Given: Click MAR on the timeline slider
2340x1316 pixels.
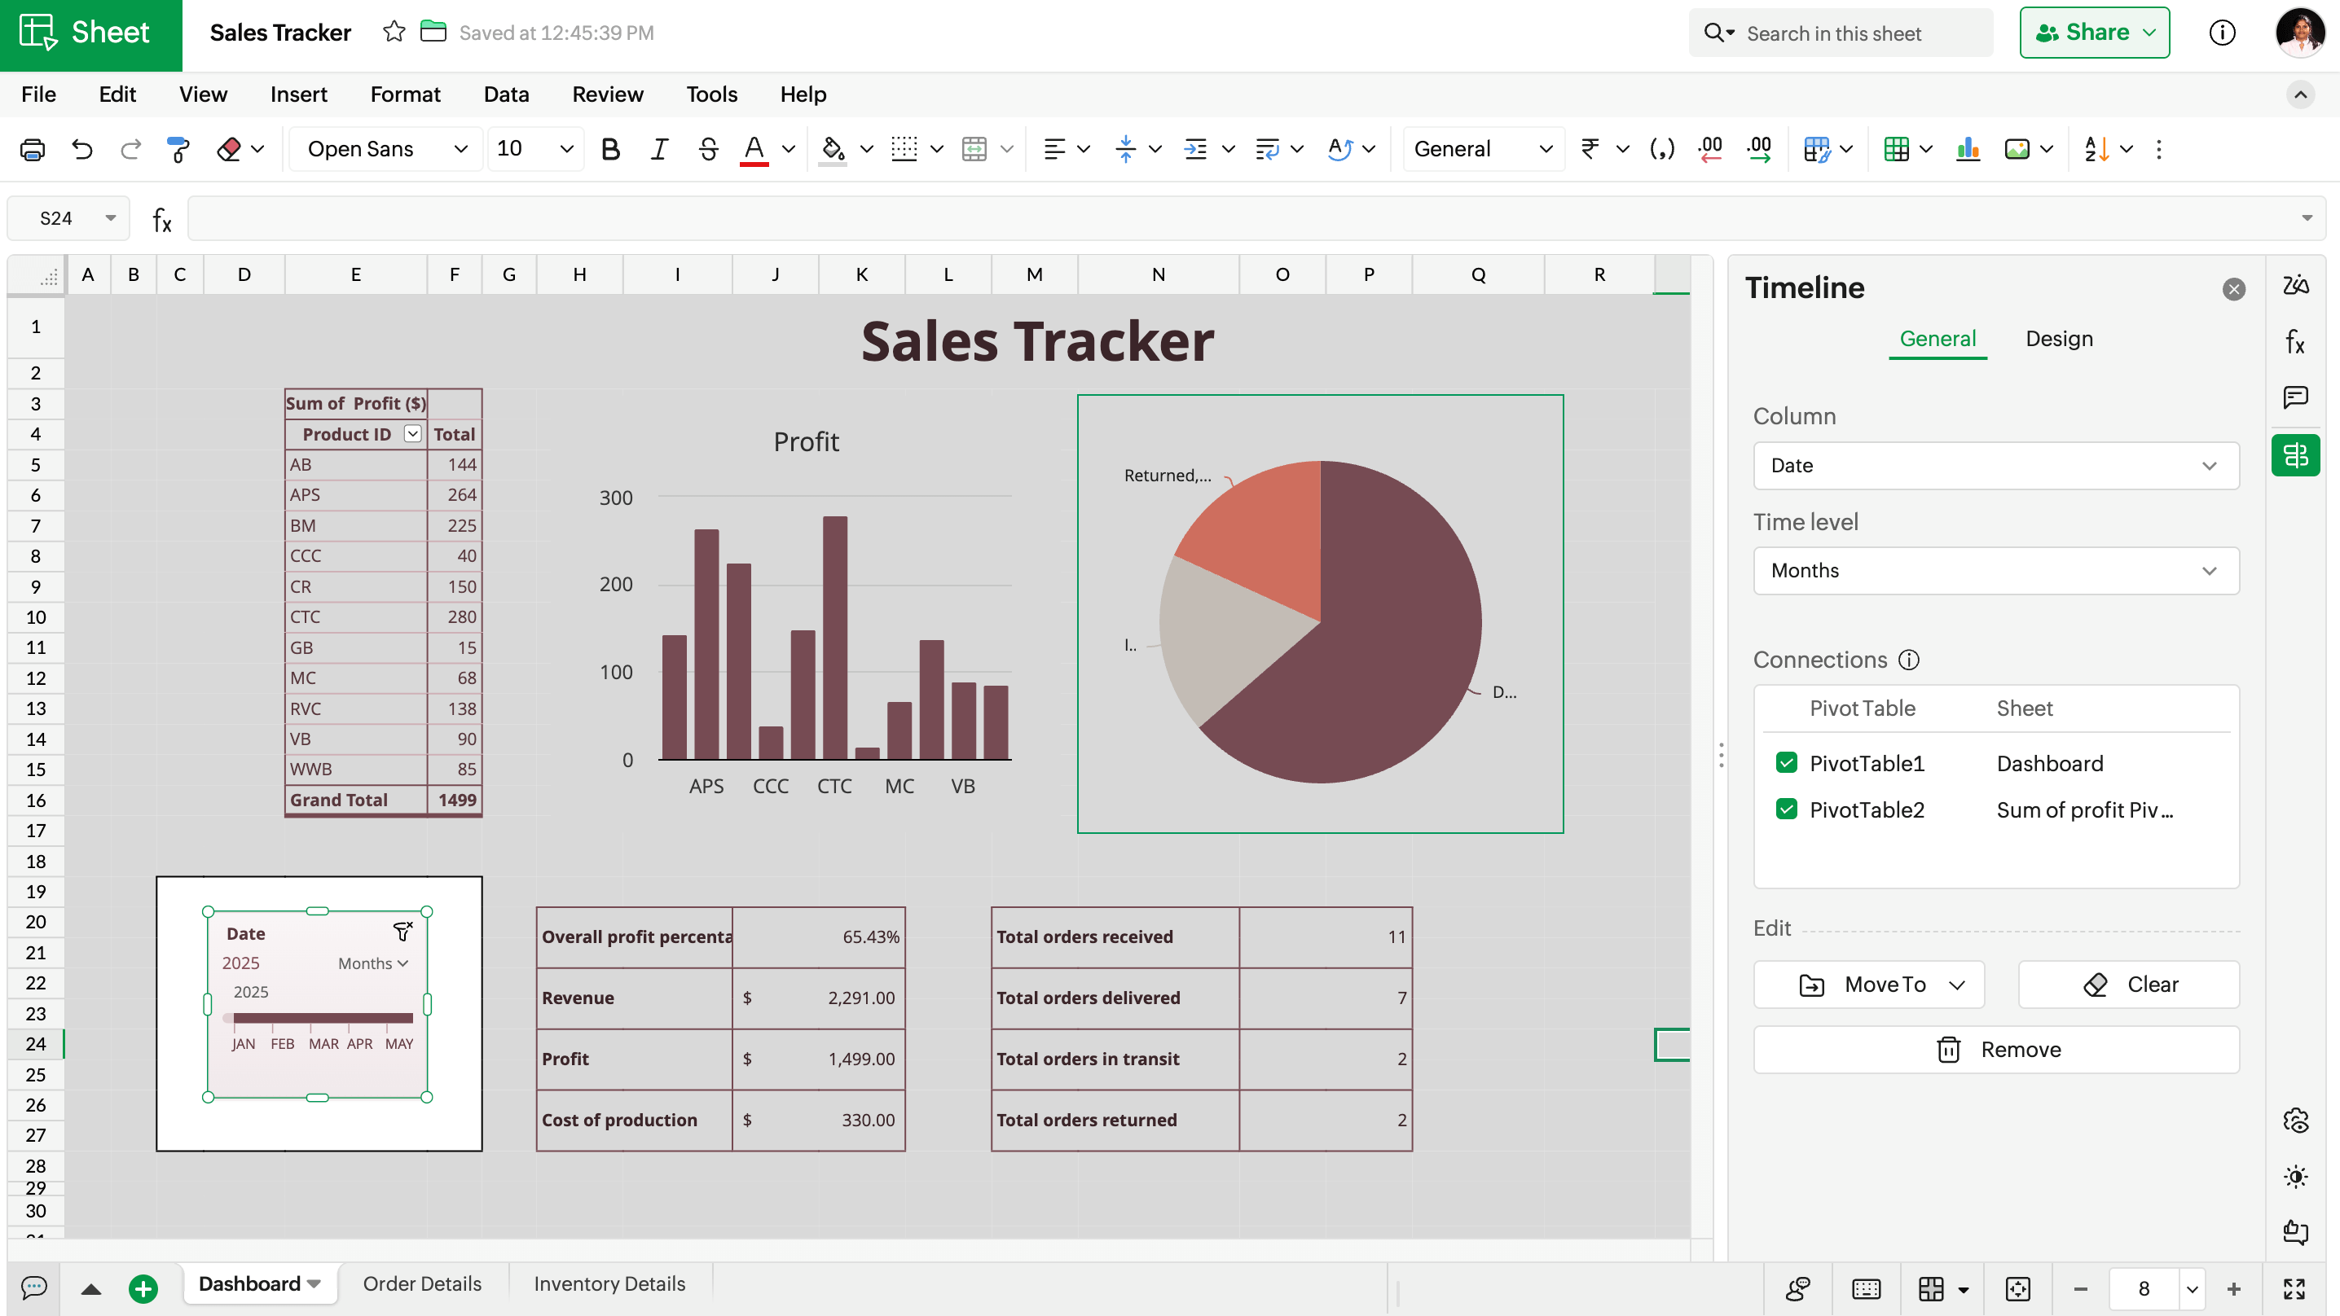Looking at the screenshot, I should [323, 1043].
